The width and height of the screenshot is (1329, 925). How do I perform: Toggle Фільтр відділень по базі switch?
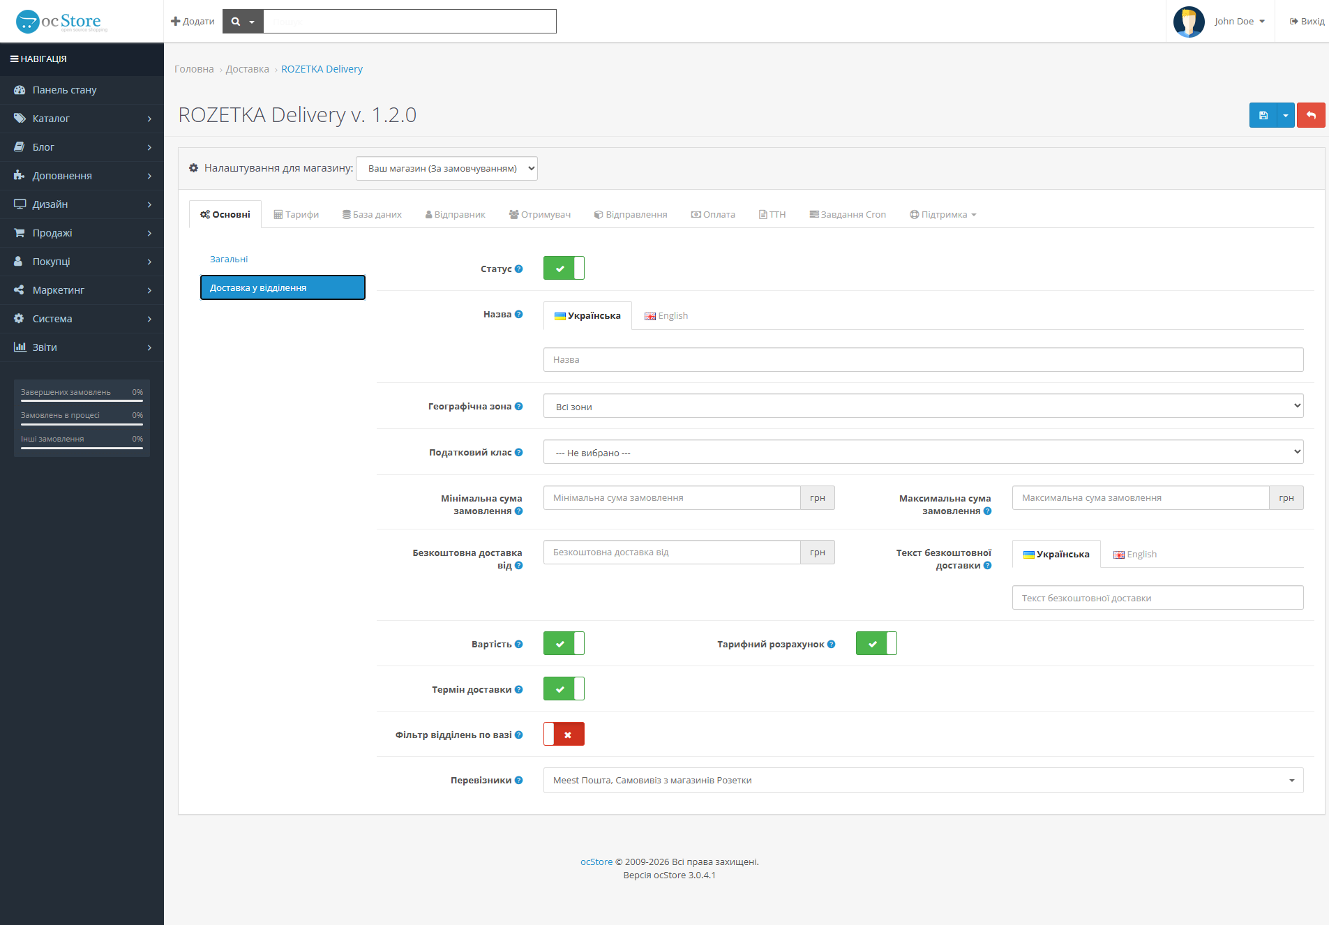coord(564,734)
